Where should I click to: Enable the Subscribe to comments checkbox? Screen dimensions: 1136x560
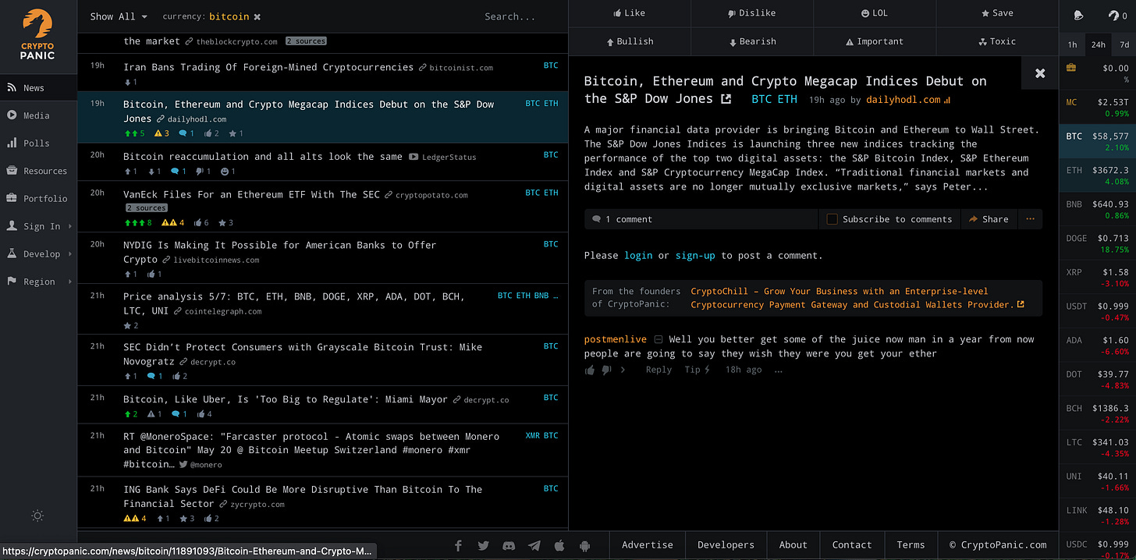pyautogui.click(x=832, y=219)
